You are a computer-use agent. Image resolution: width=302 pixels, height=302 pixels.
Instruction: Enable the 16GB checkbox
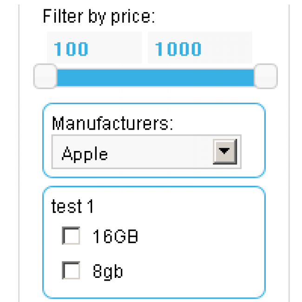pyautogui.click(x=71, y=236)
